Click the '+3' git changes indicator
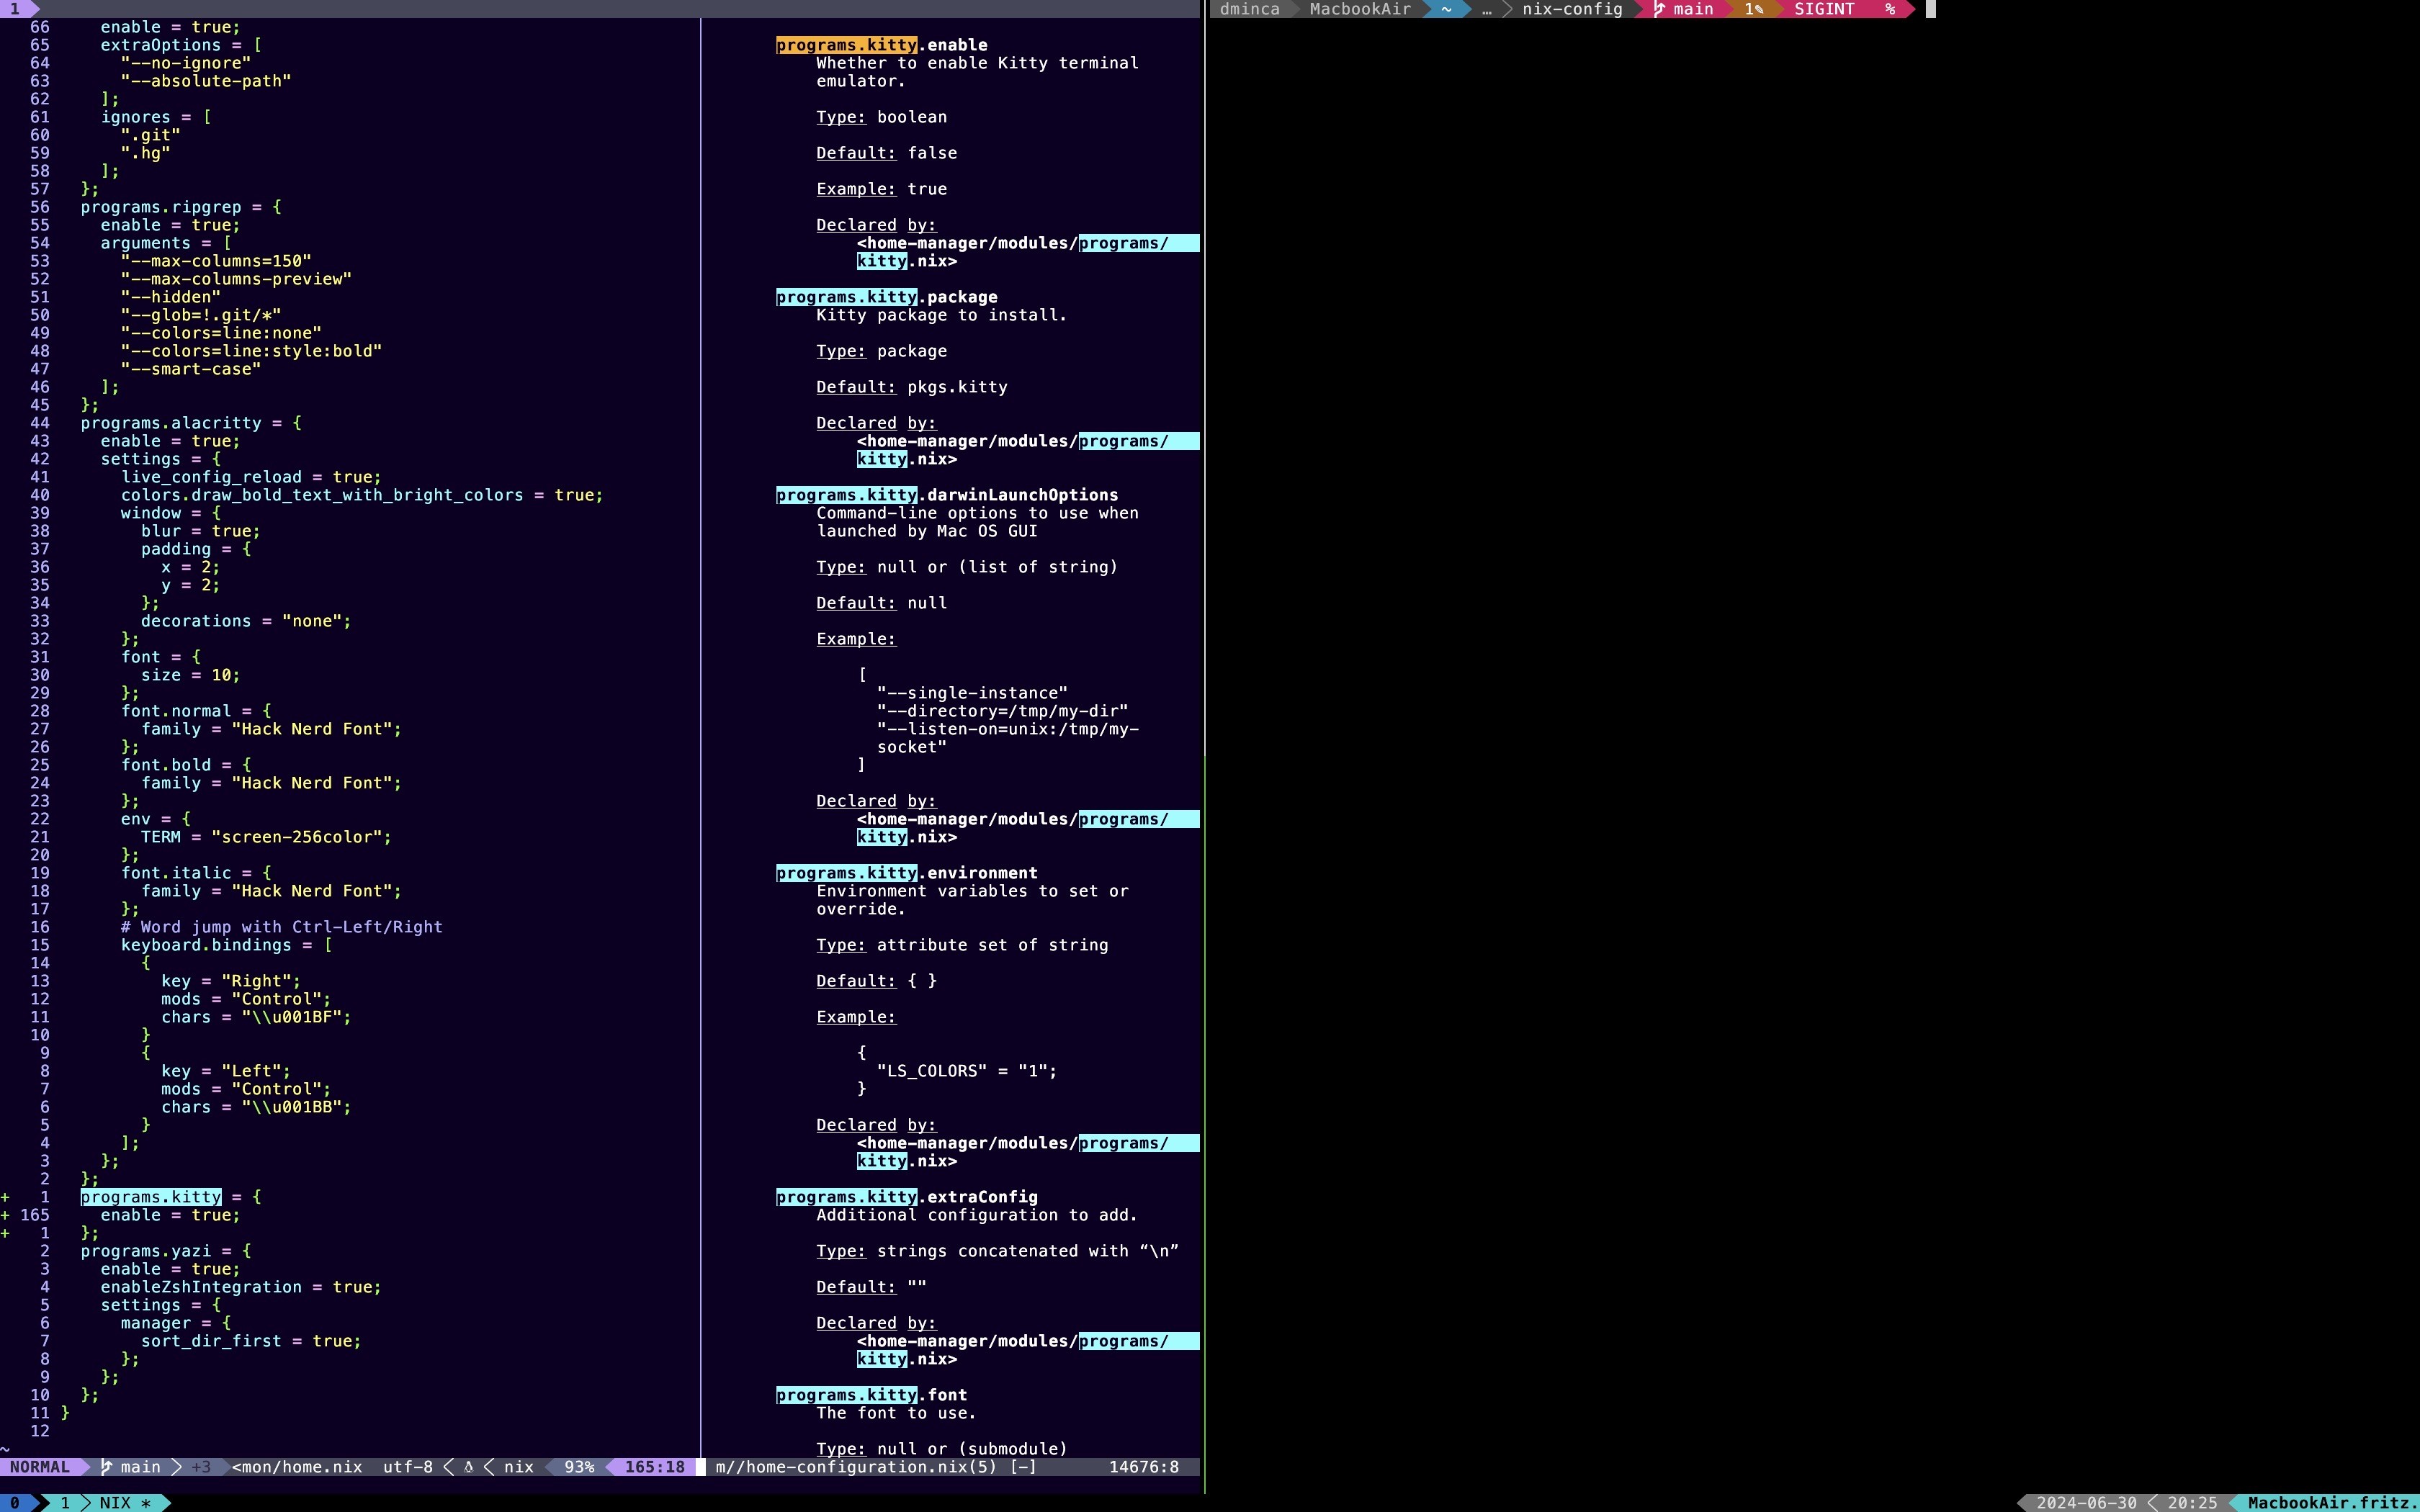 tap(201, 1467)
